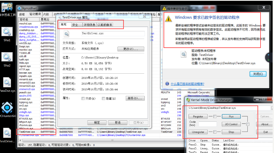
Task: Click the 高级(D)... button
Action: click(135, 98)
